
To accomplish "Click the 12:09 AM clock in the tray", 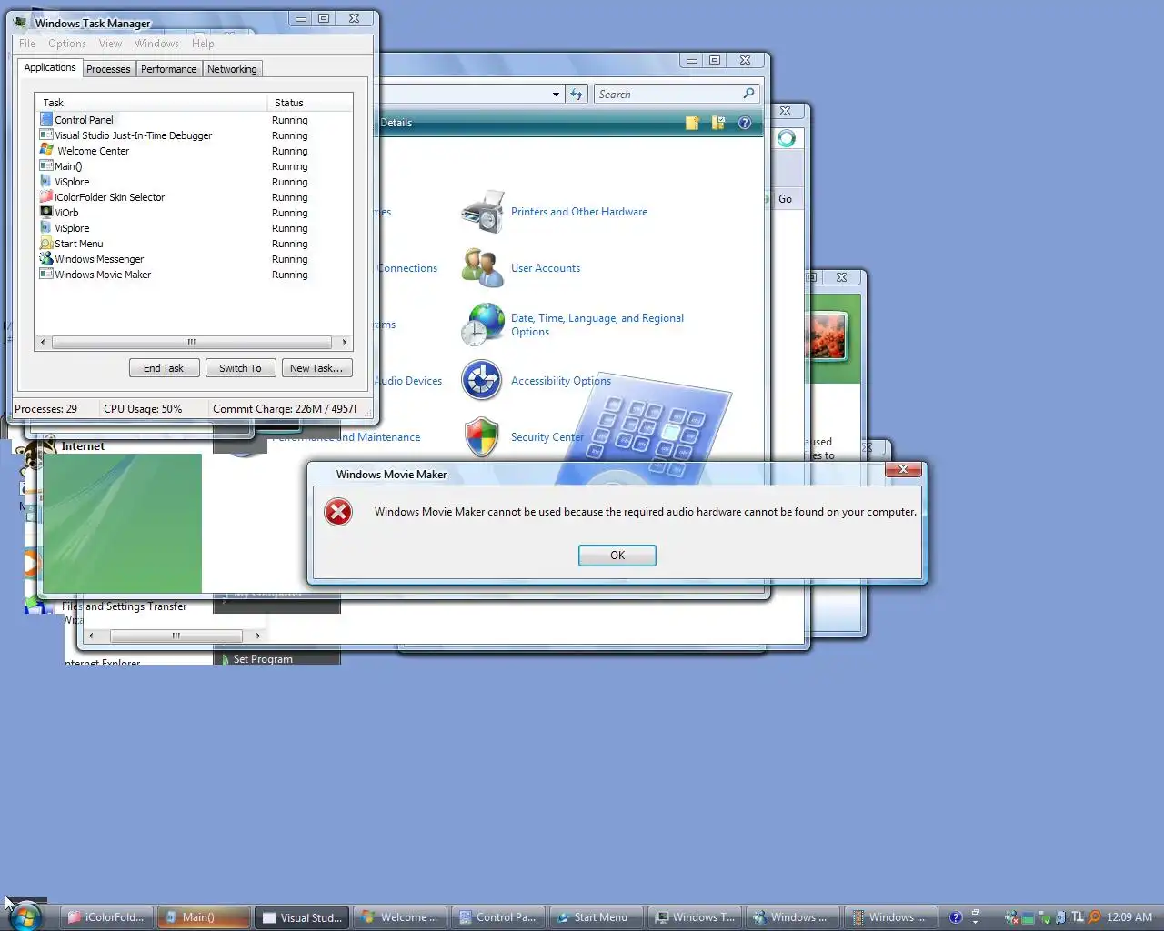I will click(1129, 917).
